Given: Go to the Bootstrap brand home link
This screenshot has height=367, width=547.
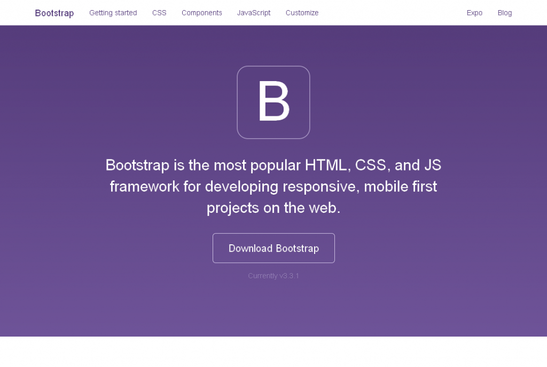Looking at the screenshot, I should pos(54,13).
